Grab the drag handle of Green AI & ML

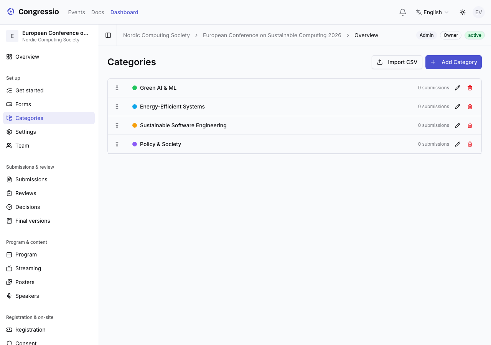(117, 88)
